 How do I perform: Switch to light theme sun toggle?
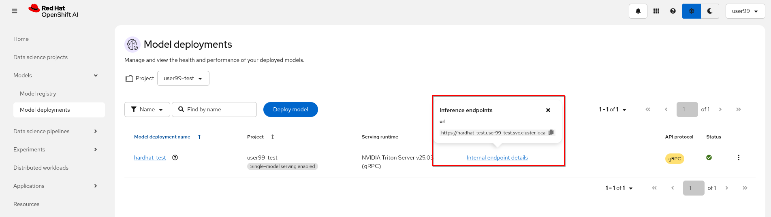692,11
